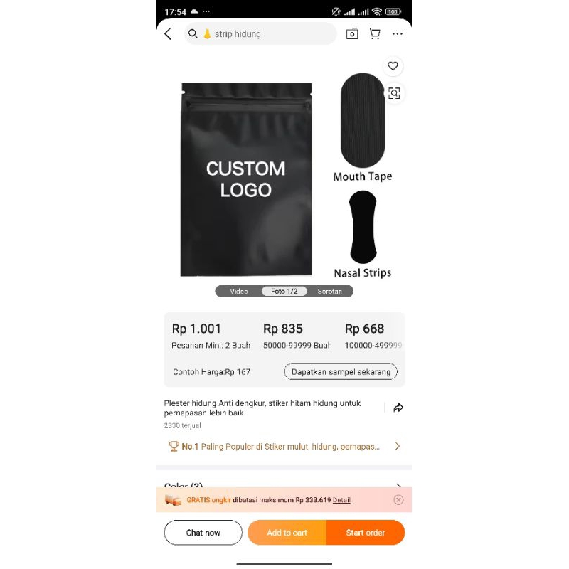Switch to the Sorotan tab
This screenshot has width=569, height=569.
(329, 292)
